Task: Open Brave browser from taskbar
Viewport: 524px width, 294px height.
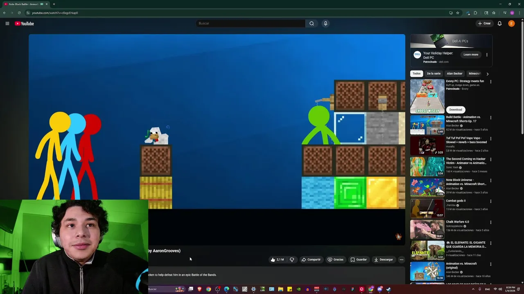Action: (x=199, y=289)
